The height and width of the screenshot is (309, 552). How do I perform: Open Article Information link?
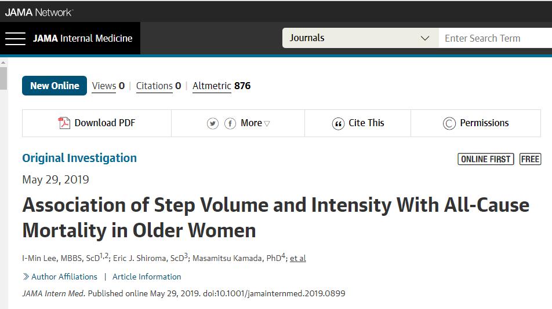tap(147, 277)
